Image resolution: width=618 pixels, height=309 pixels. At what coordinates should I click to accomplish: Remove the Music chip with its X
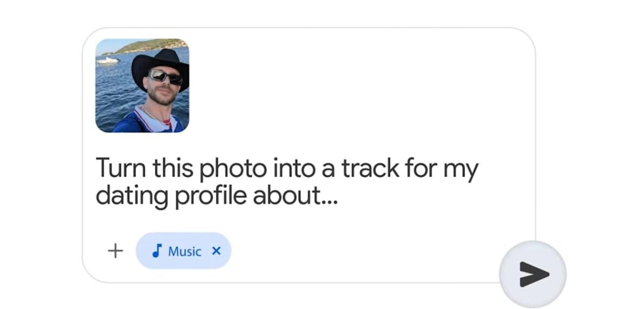click(216, 250)
